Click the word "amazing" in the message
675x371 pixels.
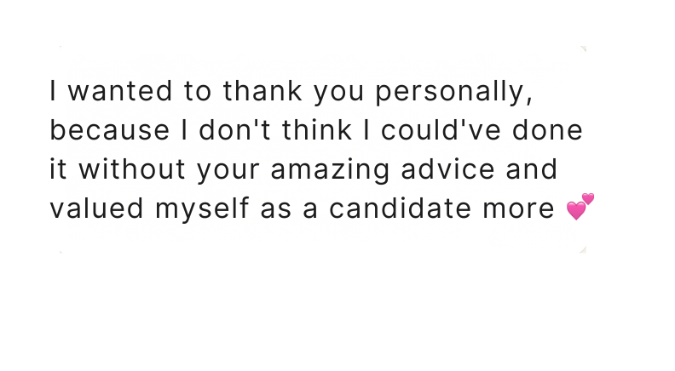[x=330, y=170]
